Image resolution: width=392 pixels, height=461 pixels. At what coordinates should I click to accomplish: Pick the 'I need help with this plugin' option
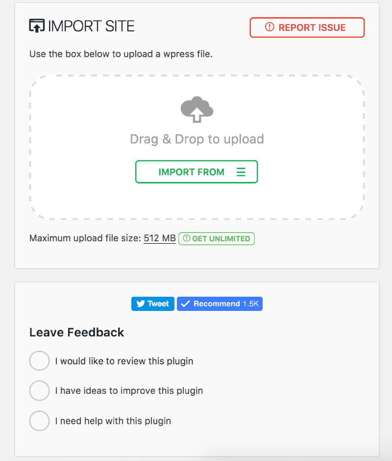(x=39, y=421)
